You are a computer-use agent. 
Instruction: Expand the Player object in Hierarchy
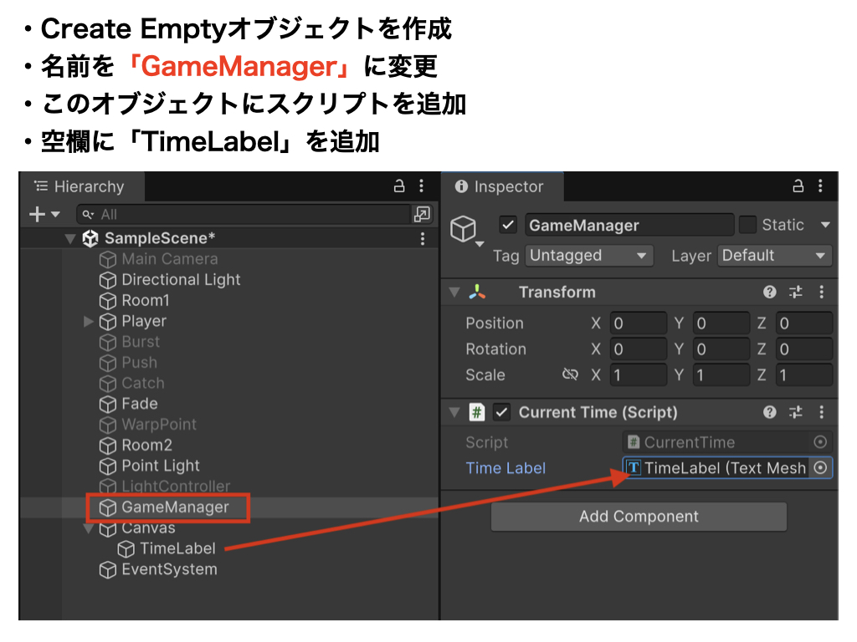(x=89, y=322)
